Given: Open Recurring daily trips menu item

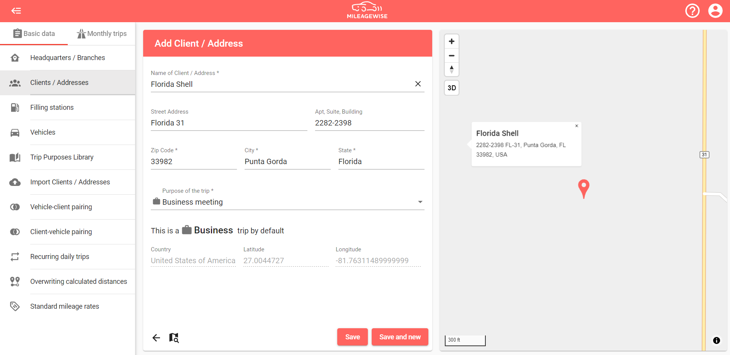Looking at the screenshot, I should (x=60, y=257).
